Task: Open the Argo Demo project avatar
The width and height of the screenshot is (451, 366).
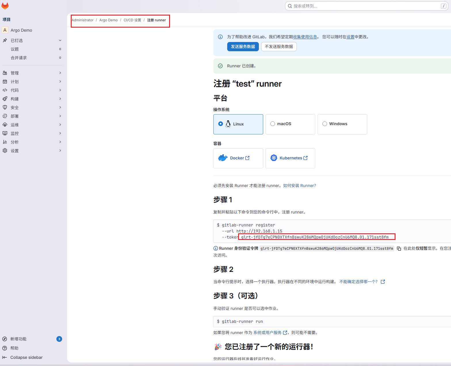Action: click(5, 30)
